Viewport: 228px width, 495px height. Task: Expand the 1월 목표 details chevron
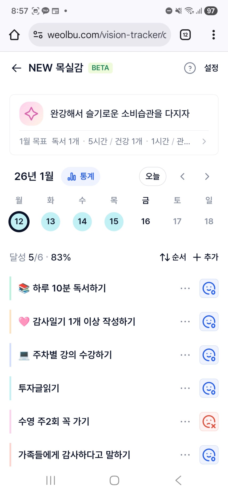coord(204,141)
